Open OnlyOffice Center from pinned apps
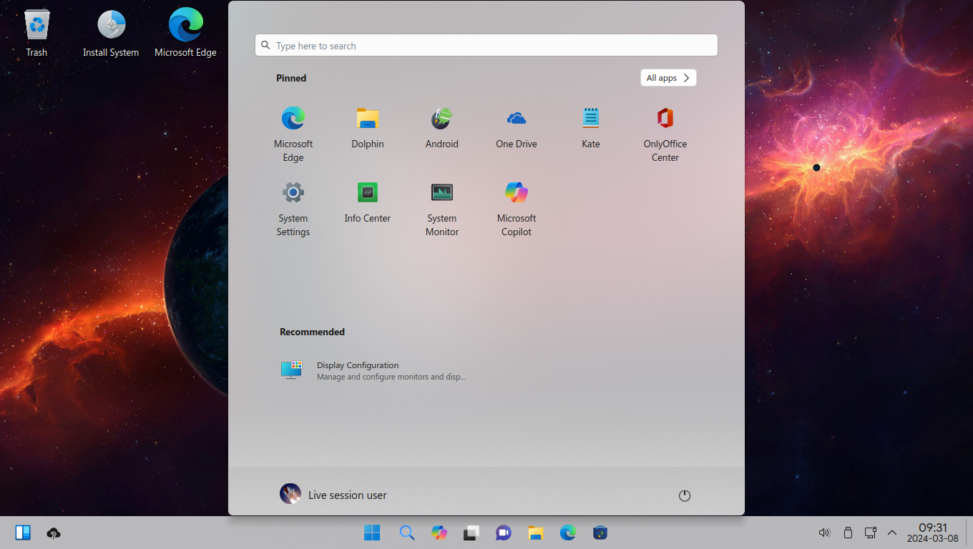This screenshot has height=549, width=973. [x=665, y=134]
